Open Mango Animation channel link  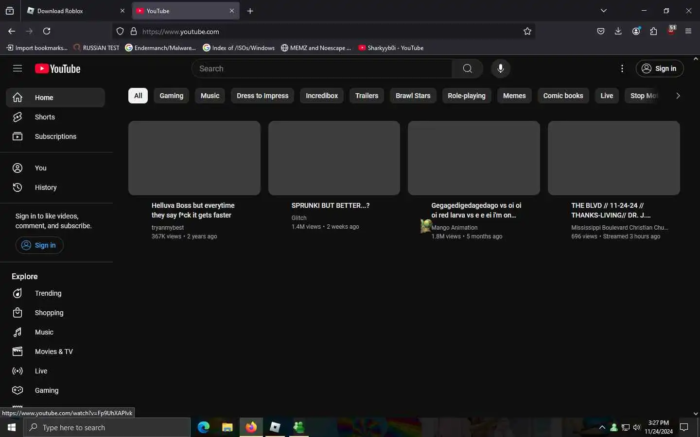pyautogui.click(x=455, y=227)
